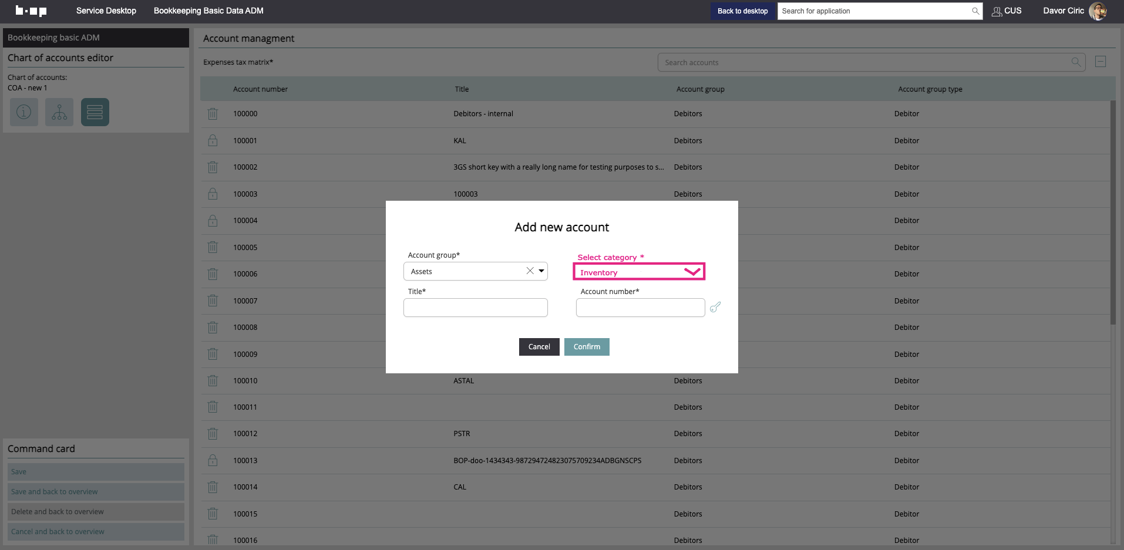The image size is (1124, 550).
Task: Open the chart info view icon
Action: [24, 112]
